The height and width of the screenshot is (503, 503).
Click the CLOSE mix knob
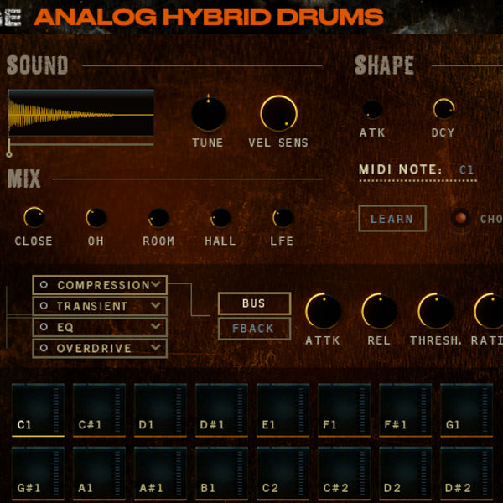(x=34, y=217)
